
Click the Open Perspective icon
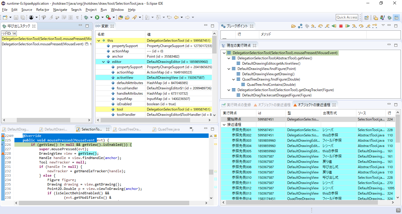pos(366,18)
